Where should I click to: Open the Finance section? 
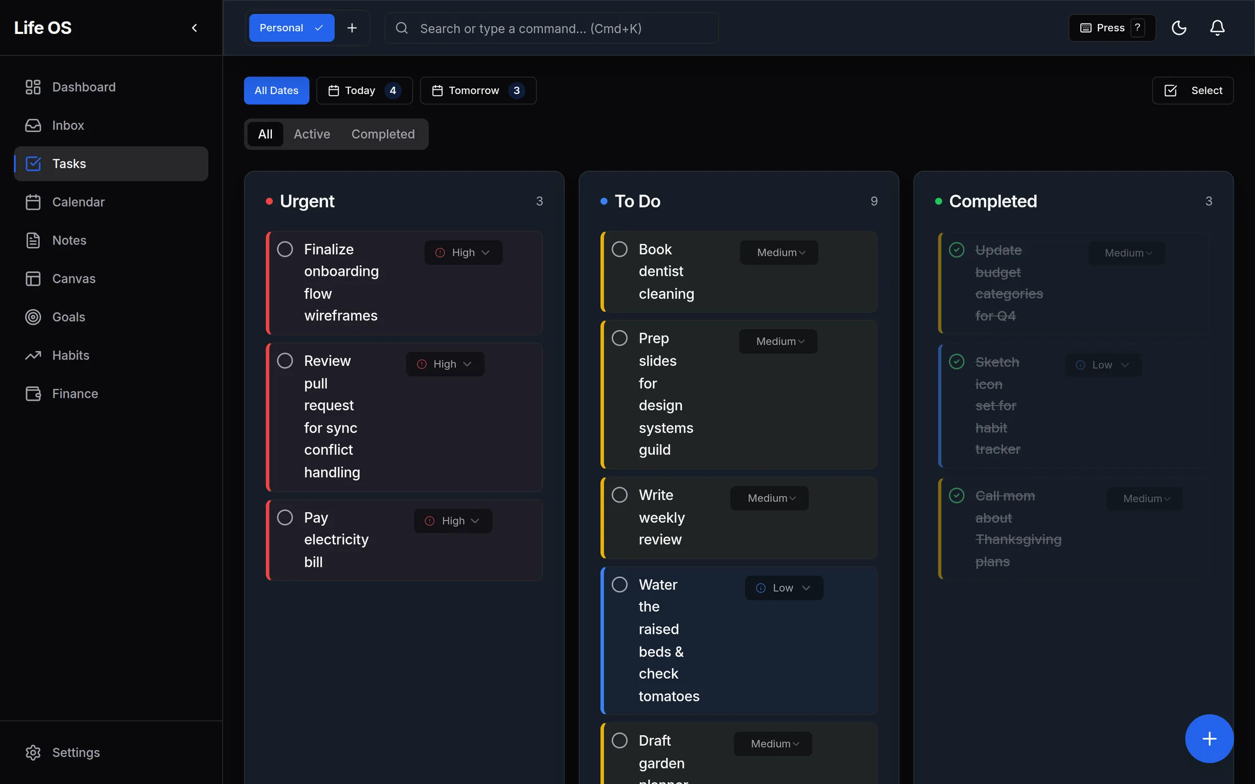pyautogui.click(x=111, y=394)
